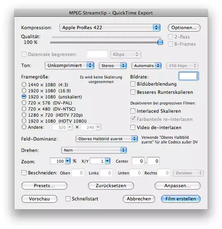Open the Automatisch sample rate dropdown

pyautogui.click(x=146, y=66)
